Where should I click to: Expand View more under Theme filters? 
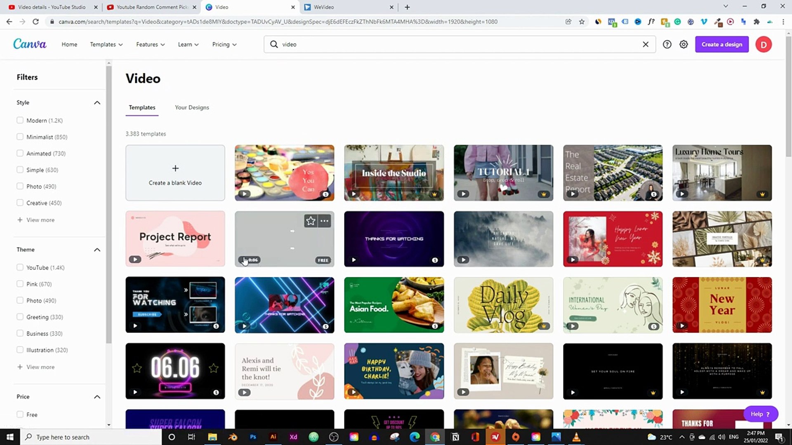click(x=36, y=367)
